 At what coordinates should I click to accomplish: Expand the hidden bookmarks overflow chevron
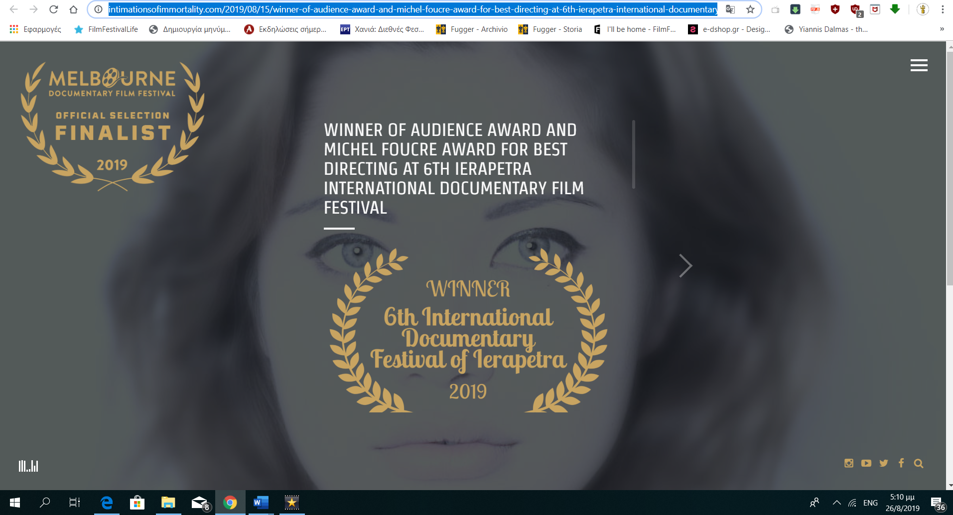942,29
